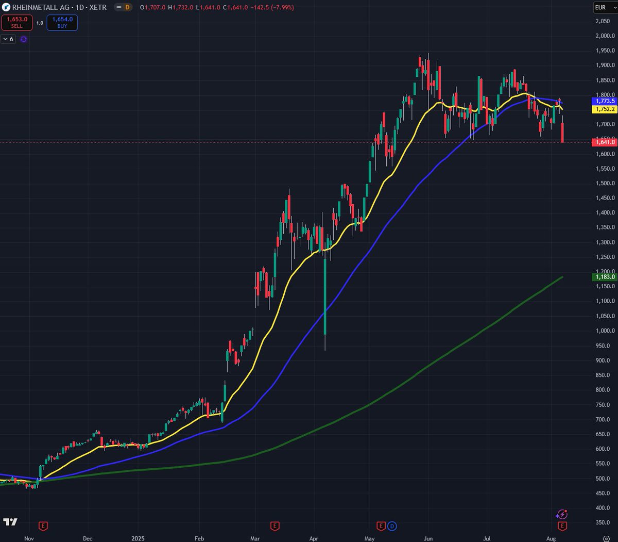Click the TradingView logo
The image size is (618, 542).
tap(10, 522)
